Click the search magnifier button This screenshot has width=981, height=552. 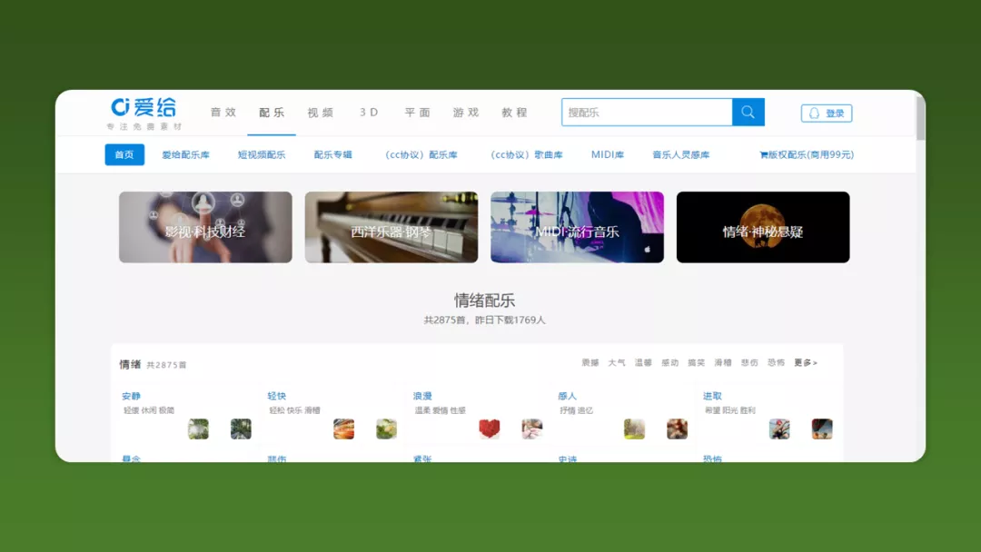[748, 113]
